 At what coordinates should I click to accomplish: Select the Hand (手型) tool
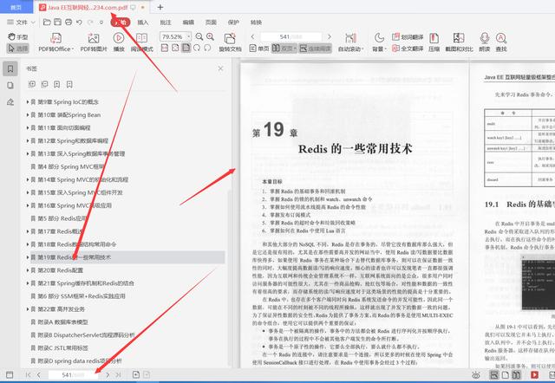pyautogui.click(x=17, y=36)
